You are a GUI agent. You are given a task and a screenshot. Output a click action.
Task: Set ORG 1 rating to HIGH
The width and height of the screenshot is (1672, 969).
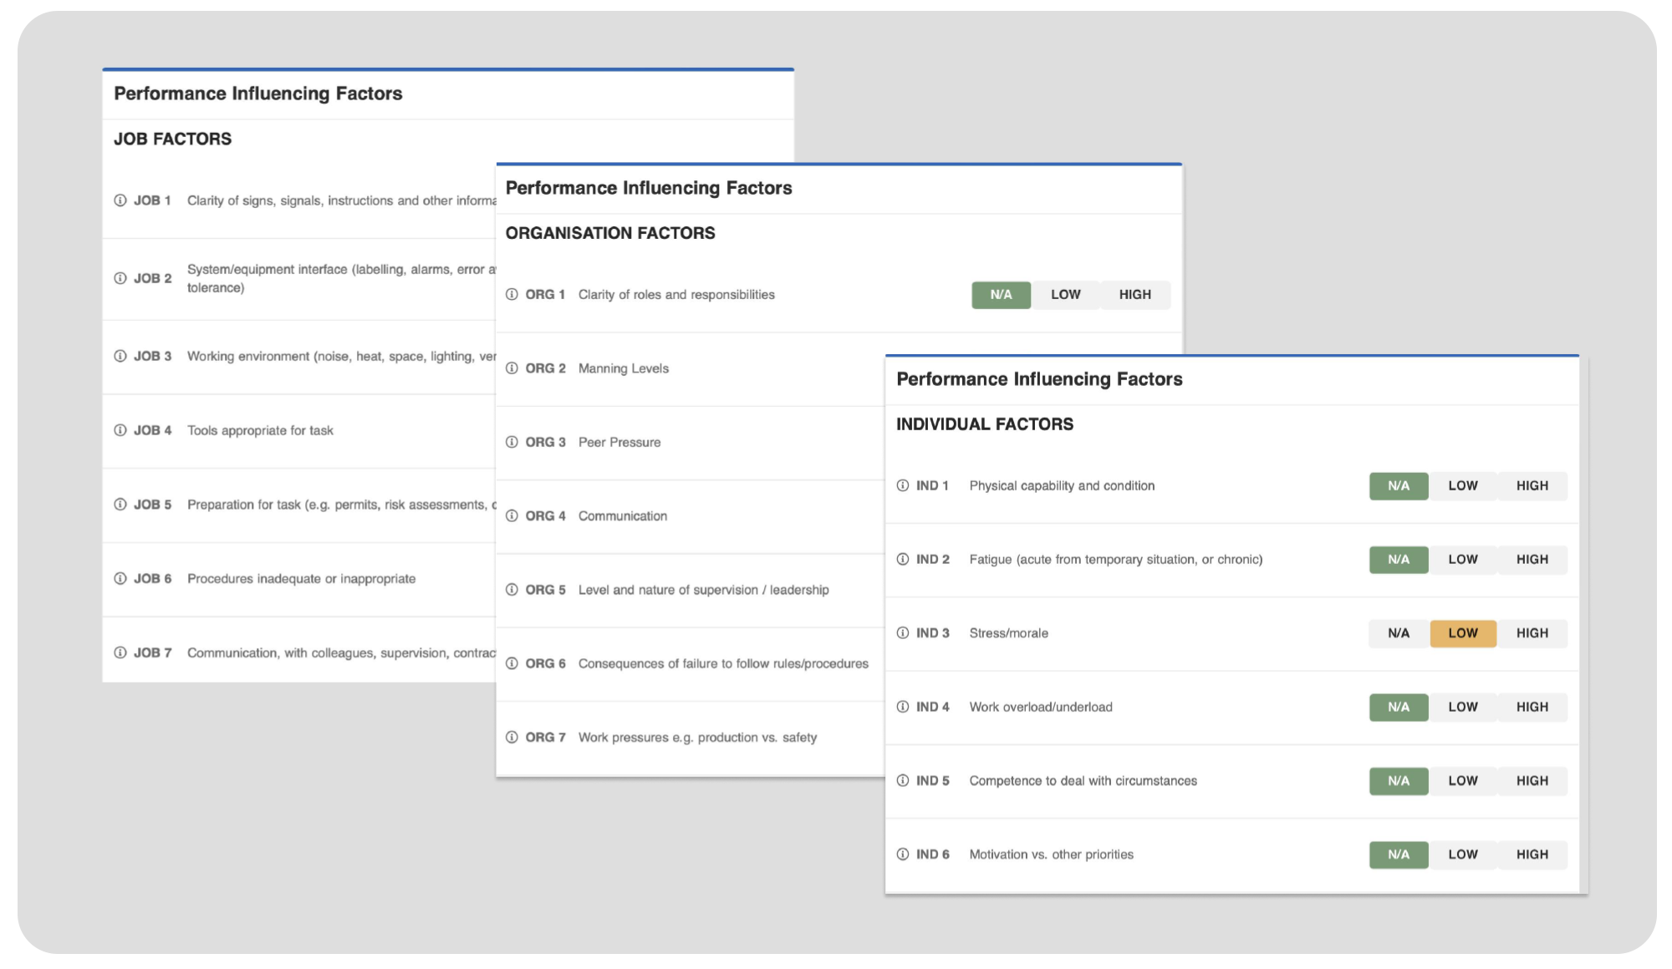tap(1134, 295)
